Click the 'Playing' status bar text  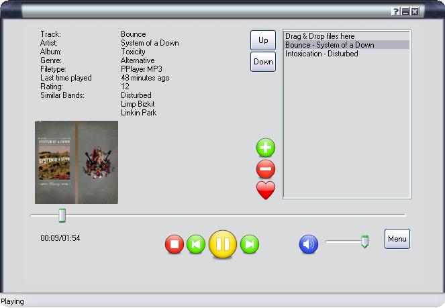point(12,301)
